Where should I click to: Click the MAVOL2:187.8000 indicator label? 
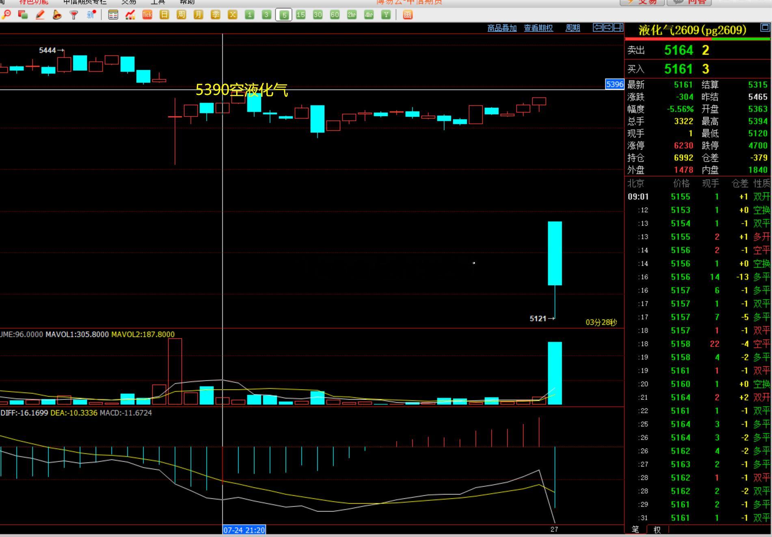[143, 334]
